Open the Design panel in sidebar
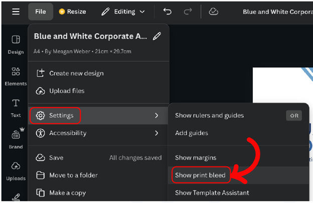Image resolution: width=313 pixels, height=203 pixels. tap(16, 44)
